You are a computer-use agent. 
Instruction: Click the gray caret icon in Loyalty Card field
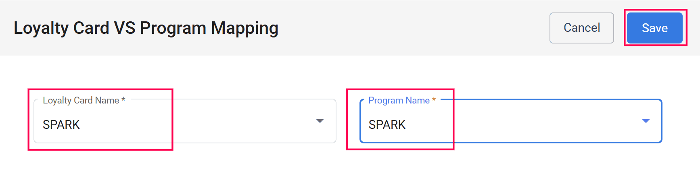(320, 121)
